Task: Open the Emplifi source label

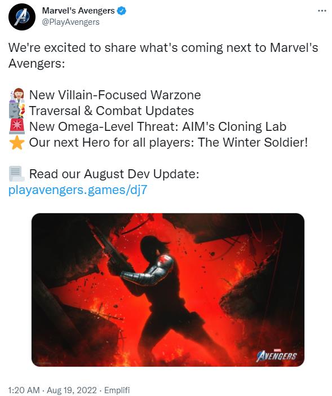Action: click(x=117, y=390)
